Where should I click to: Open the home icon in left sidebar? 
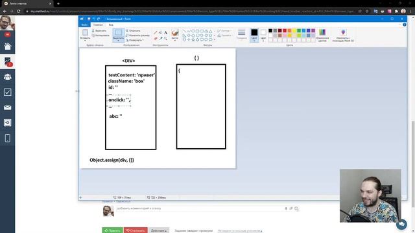pos(7,47)
